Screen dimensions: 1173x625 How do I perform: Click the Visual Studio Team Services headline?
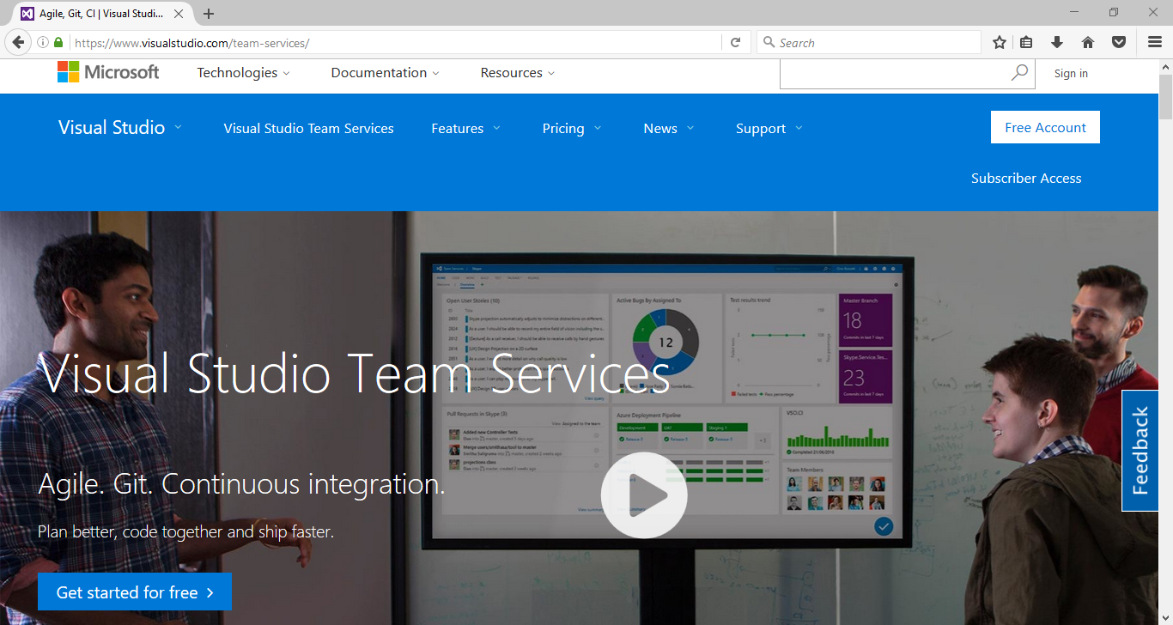(x=355, y=374)
